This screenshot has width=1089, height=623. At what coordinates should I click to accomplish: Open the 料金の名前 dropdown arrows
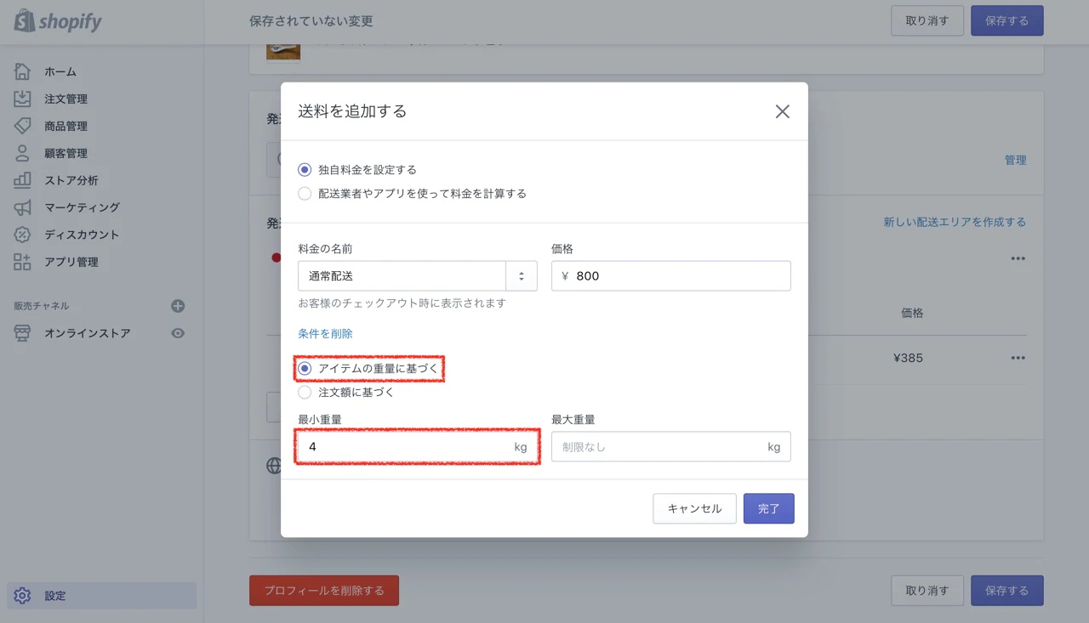pyautogui.click(x=521, y=276)
